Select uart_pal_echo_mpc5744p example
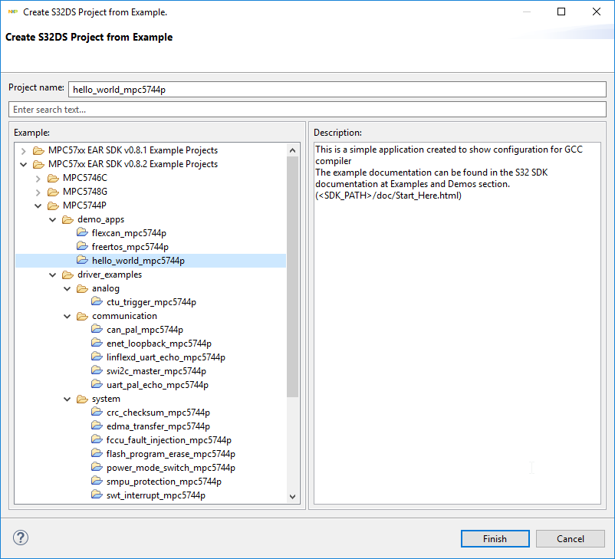Image resolution: width=615 pixels, height=559 pixels. pos(157,385)
